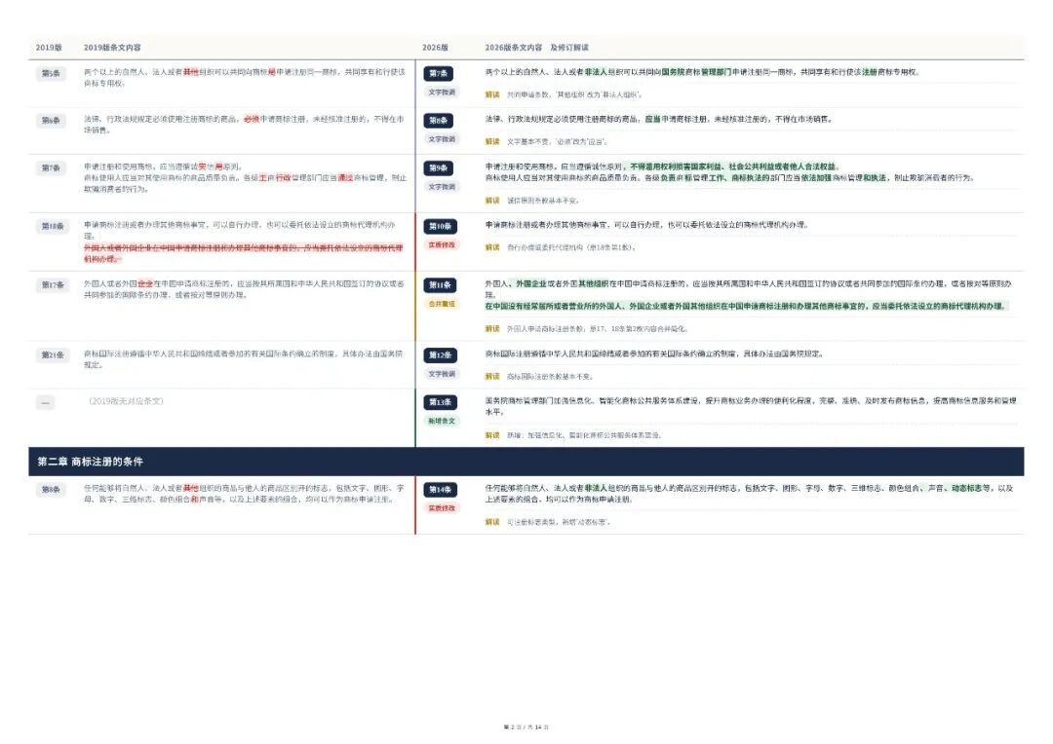Select the 第5条 badge in the 2019 column
Viewport: 1053px width, 744px height.
[51, 73]
